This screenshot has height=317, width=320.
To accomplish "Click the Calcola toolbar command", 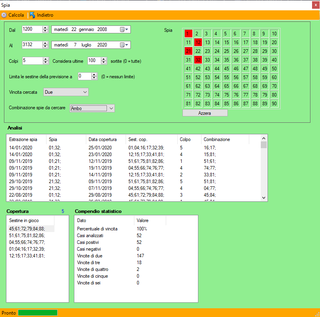I will [13, 15].
